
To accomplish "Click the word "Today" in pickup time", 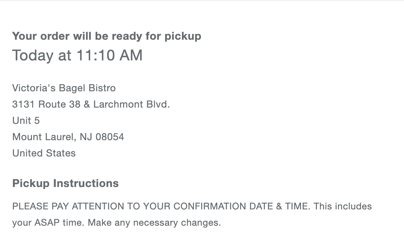I will 33,55.
